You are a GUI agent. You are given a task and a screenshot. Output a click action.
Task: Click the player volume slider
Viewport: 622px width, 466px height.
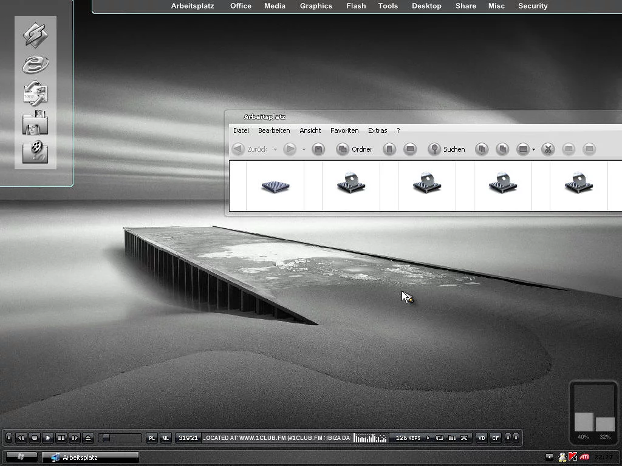tap(120, 437)
